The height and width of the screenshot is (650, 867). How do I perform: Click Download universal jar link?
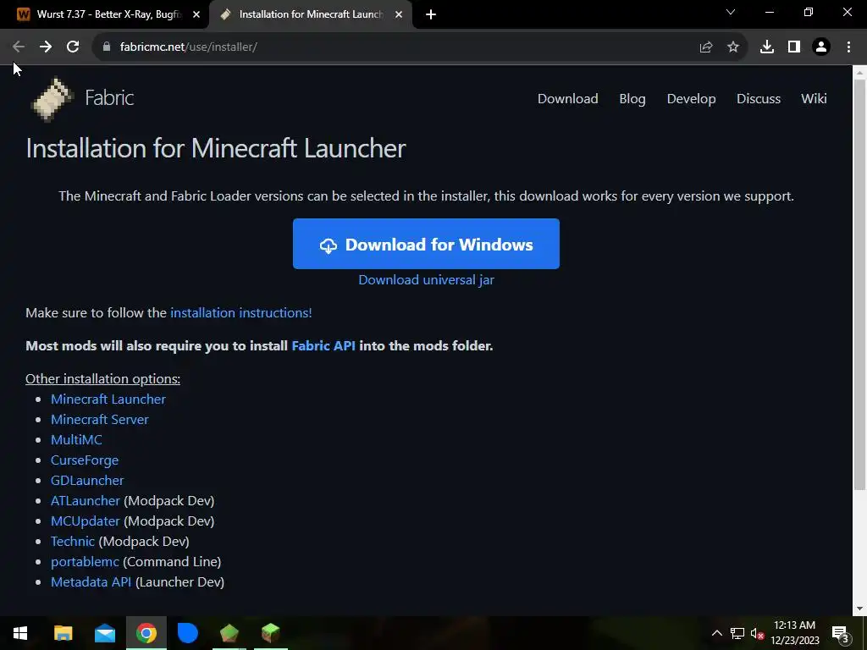coord(426,280)
